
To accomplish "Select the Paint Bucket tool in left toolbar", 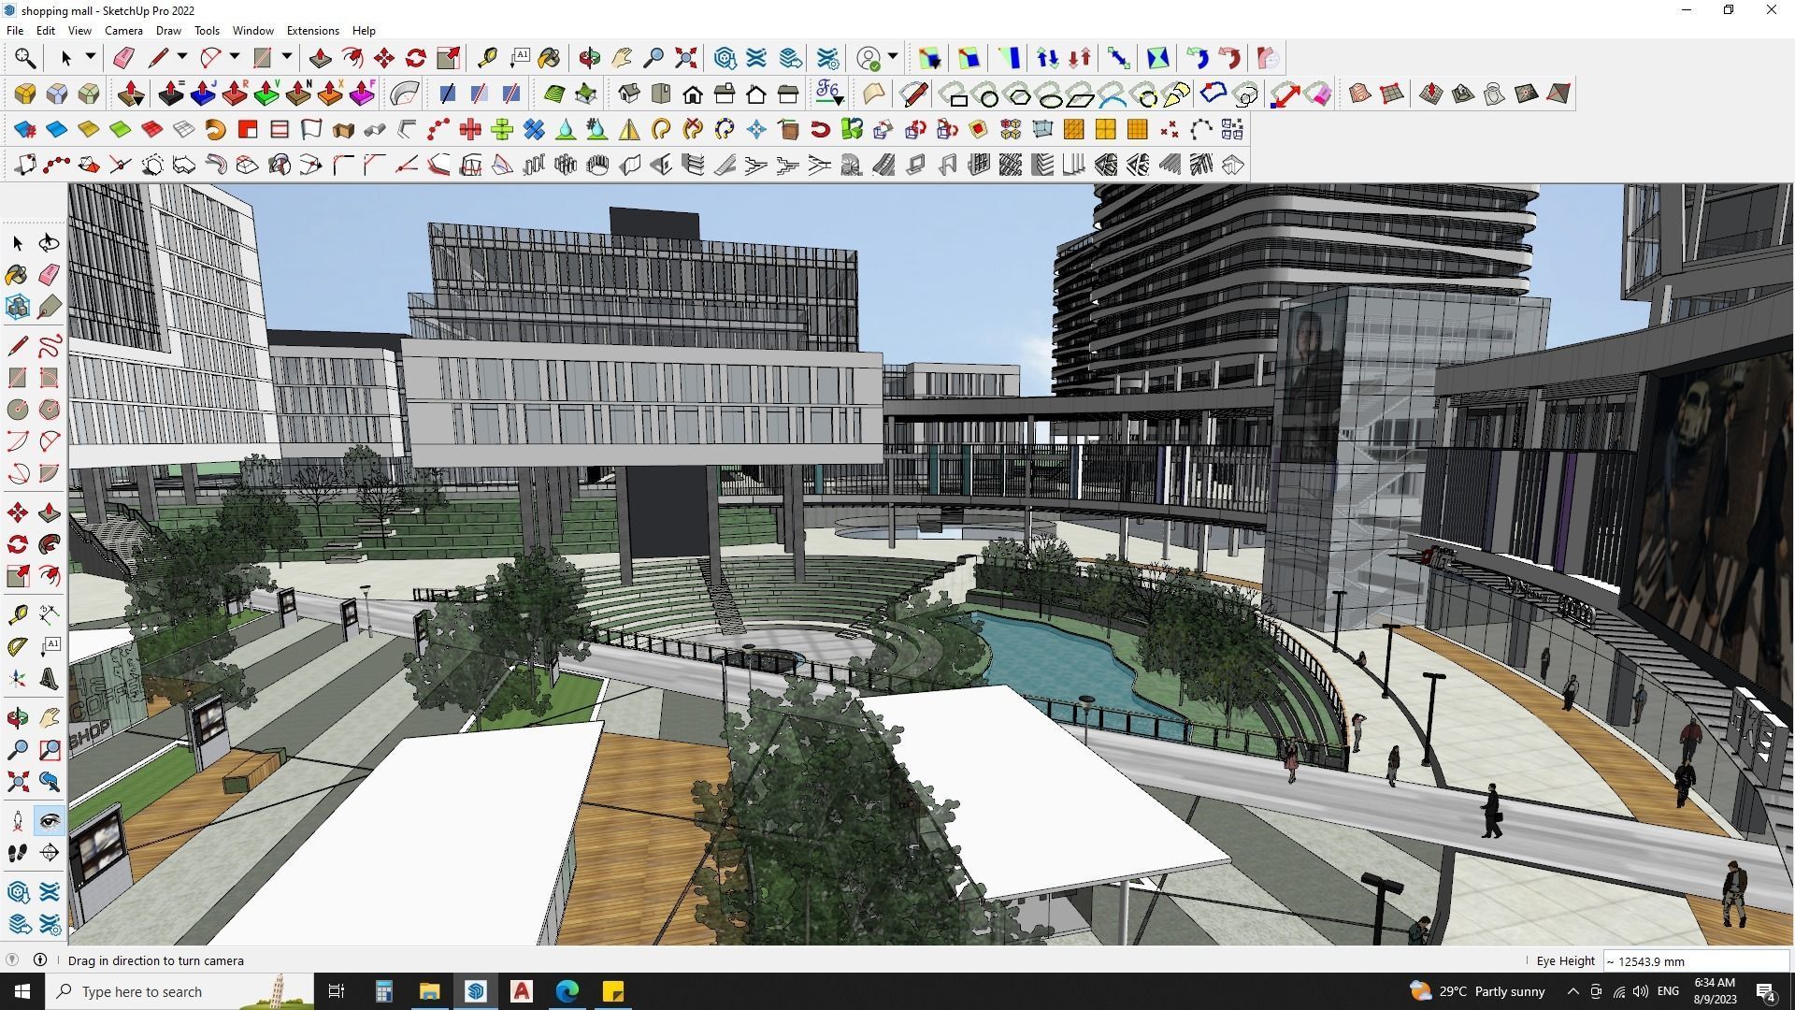I will point(17,274).
